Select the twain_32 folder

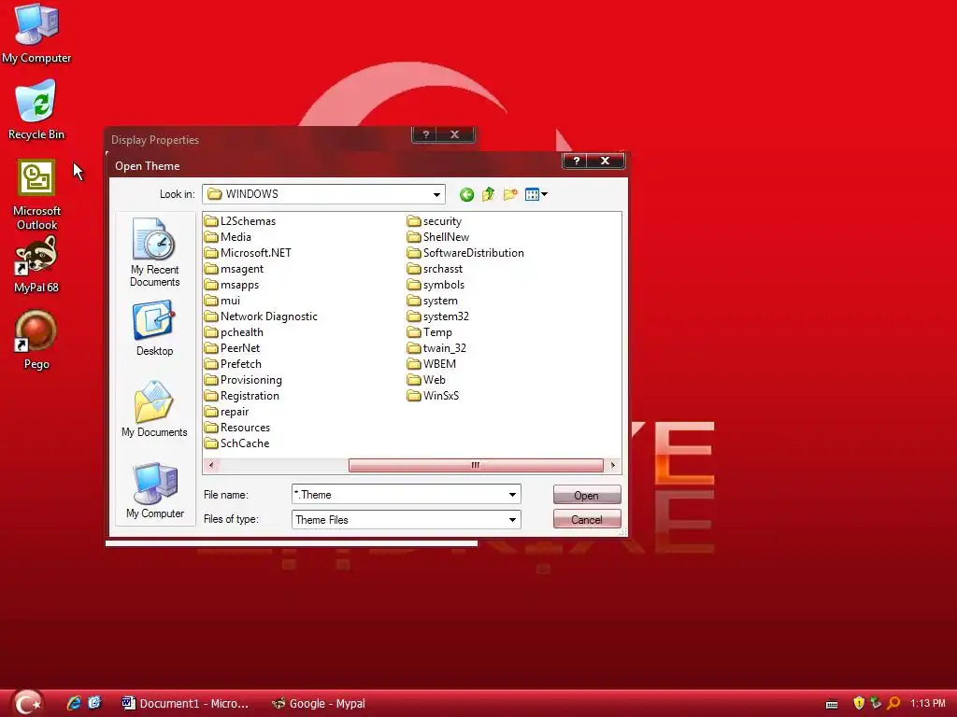437,347
